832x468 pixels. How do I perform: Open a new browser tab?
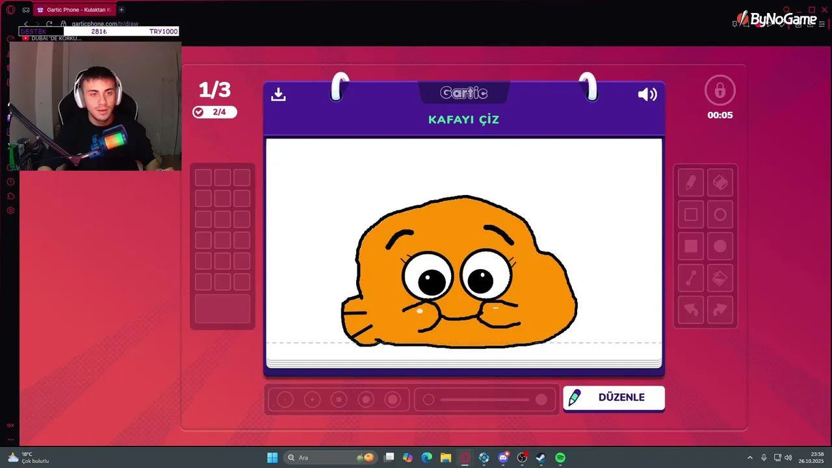[x=121, y=10]
